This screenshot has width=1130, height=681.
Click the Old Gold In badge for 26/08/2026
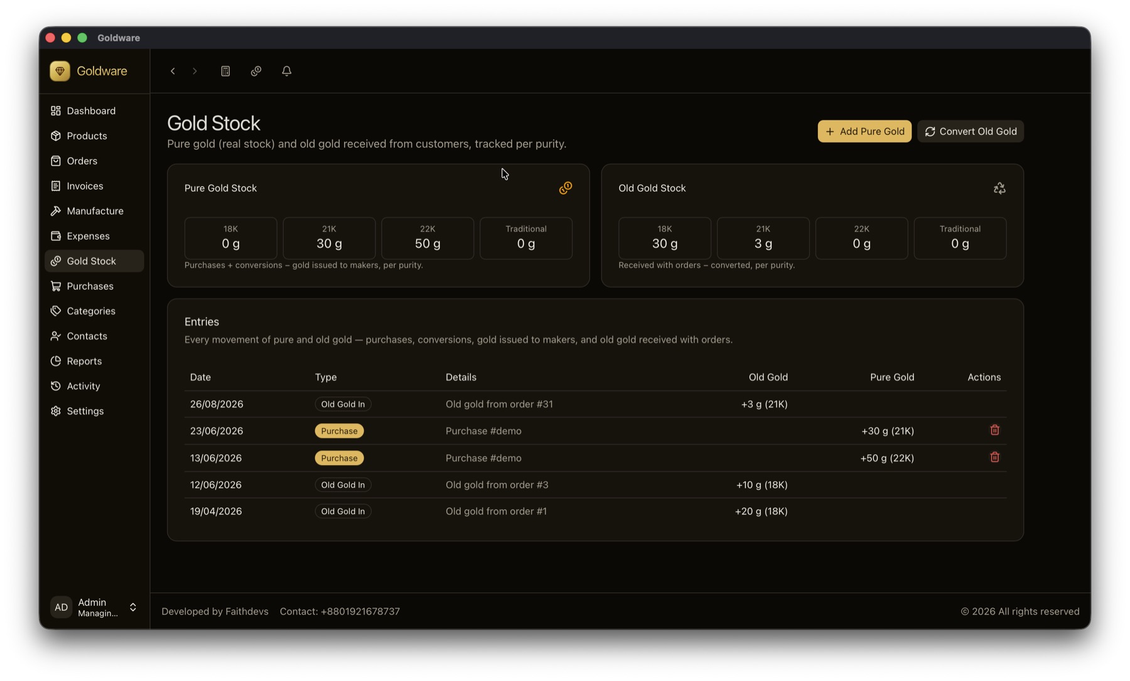(343, 404)
